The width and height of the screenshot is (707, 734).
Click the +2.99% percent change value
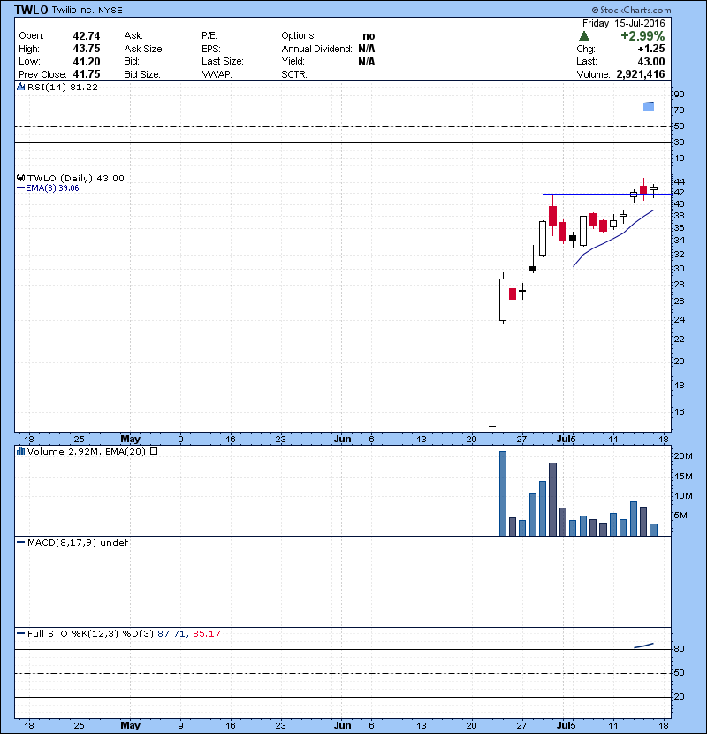(x=642, y=36)
